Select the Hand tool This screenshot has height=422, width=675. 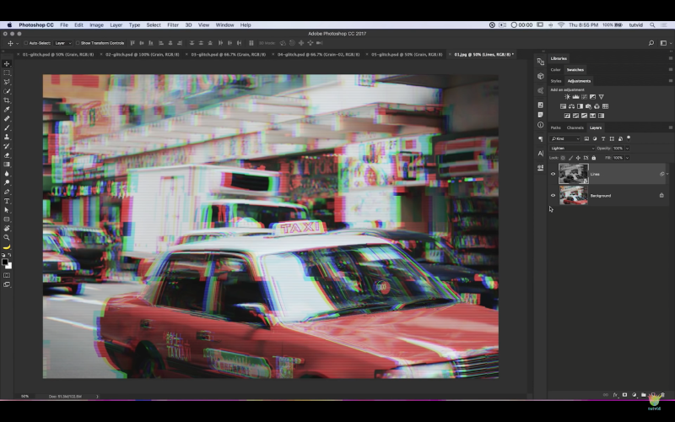(7, 229)
